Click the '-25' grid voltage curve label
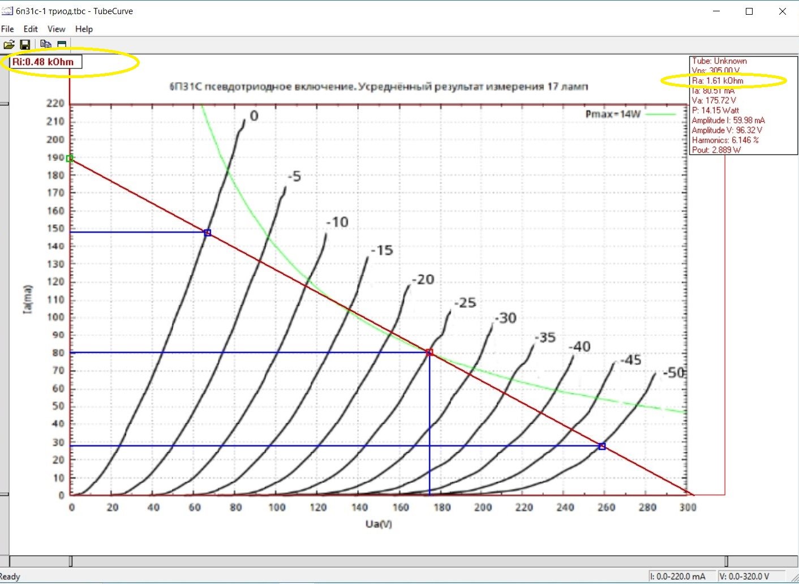799x584 pixels. pyautogui.click(x=465, y=303)
